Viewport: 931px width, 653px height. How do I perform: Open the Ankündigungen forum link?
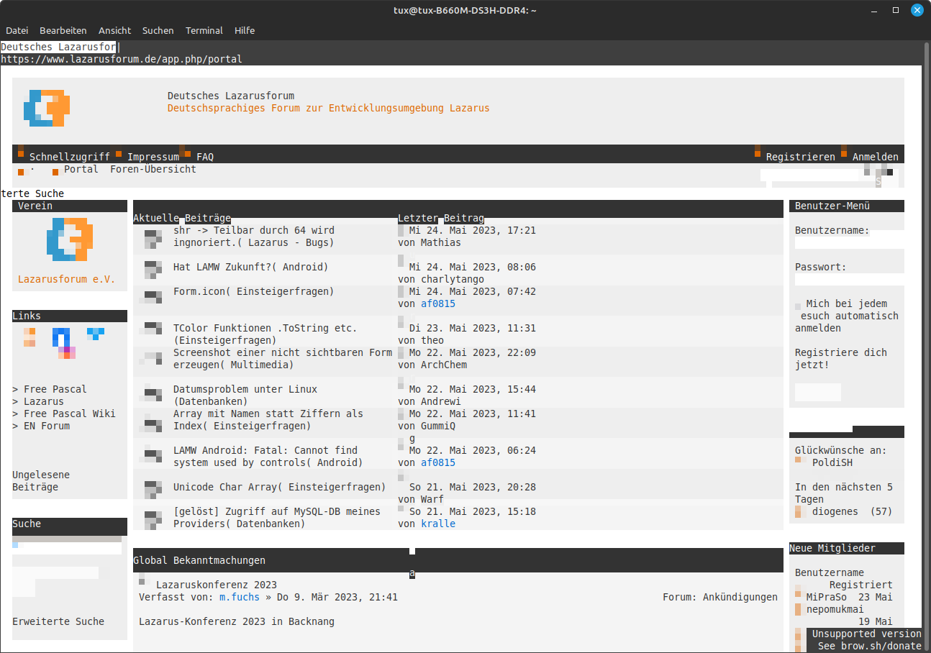tap(740, 597)
